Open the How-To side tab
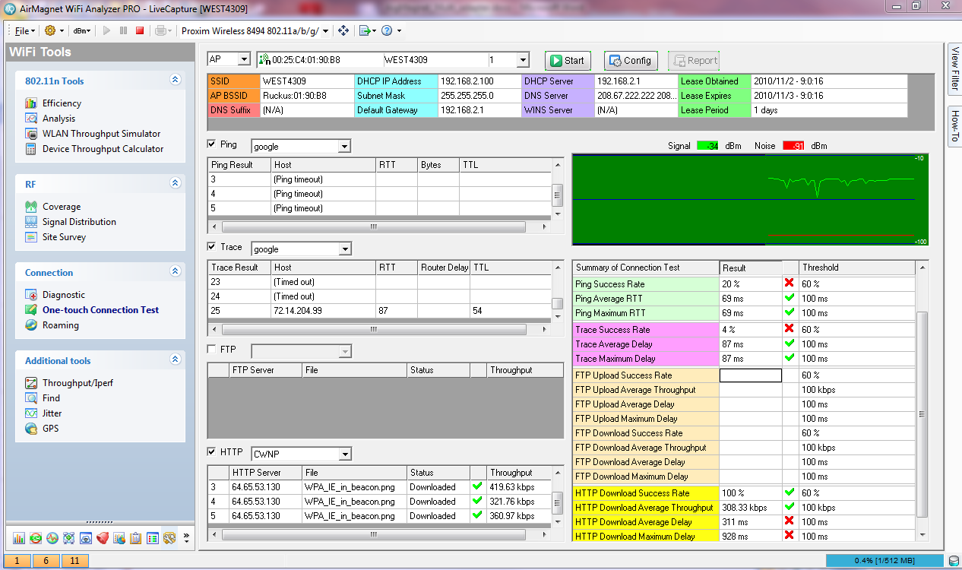962x570 pixels. [x=955, y=127]
